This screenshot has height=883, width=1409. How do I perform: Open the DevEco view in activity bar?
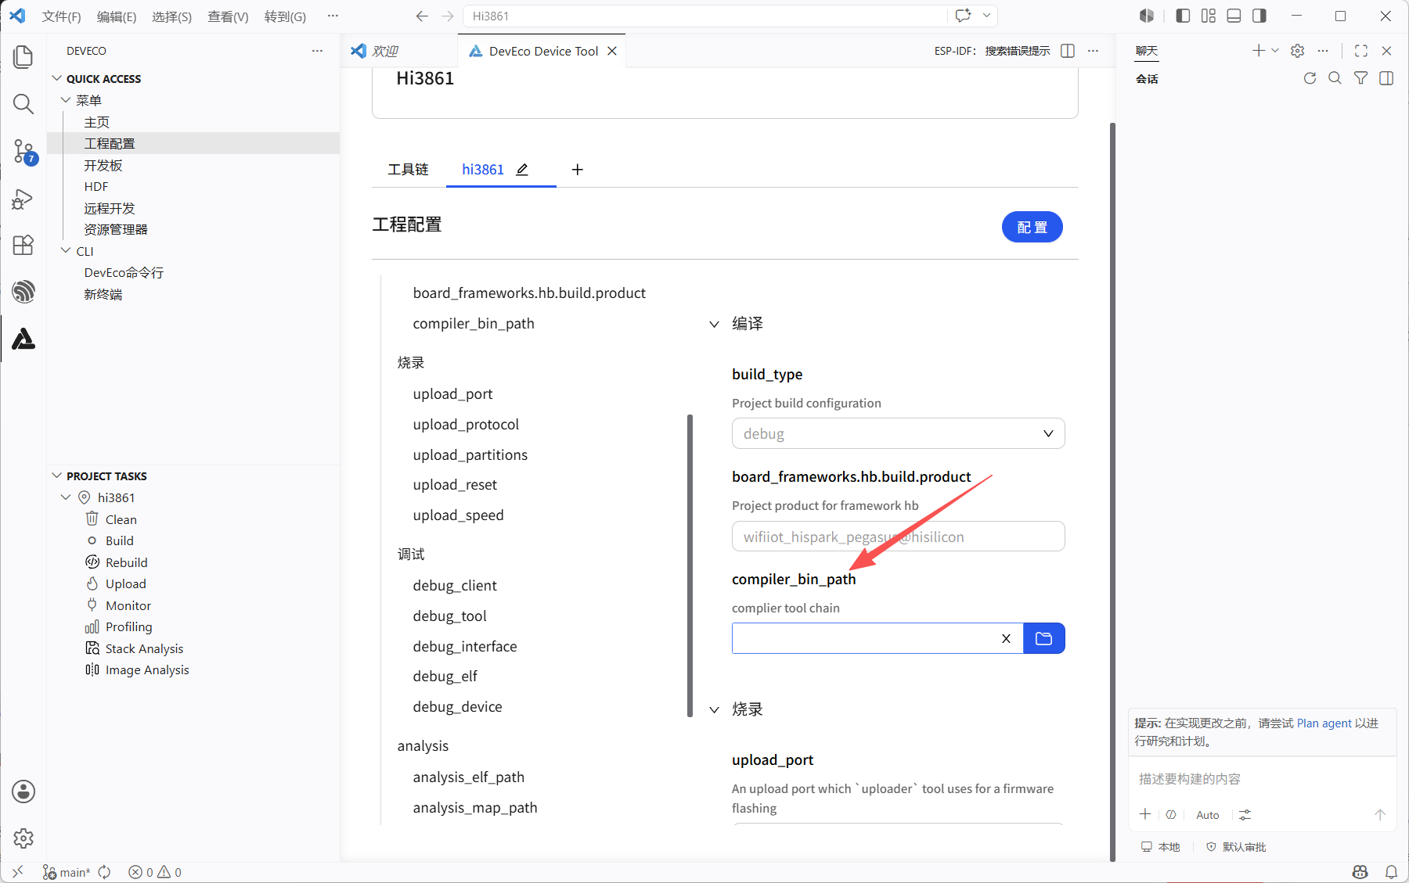[23, 339]
